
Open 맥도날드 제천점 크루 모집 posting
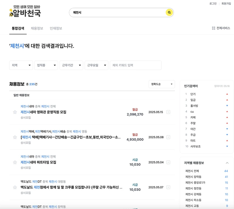click(71, 187)
